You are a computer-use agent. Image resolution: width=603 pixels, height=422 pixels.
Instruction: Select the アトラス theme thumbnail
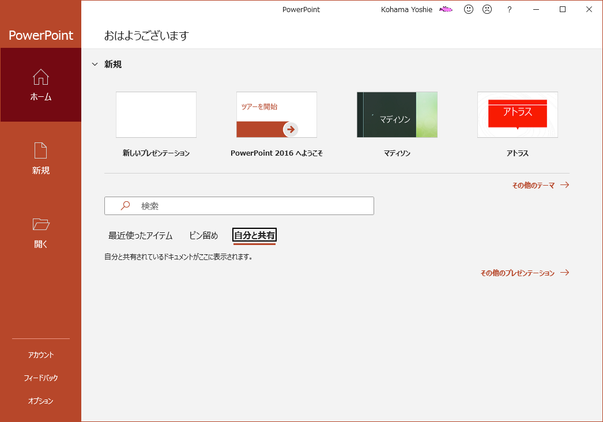click(x=518, y=115)
